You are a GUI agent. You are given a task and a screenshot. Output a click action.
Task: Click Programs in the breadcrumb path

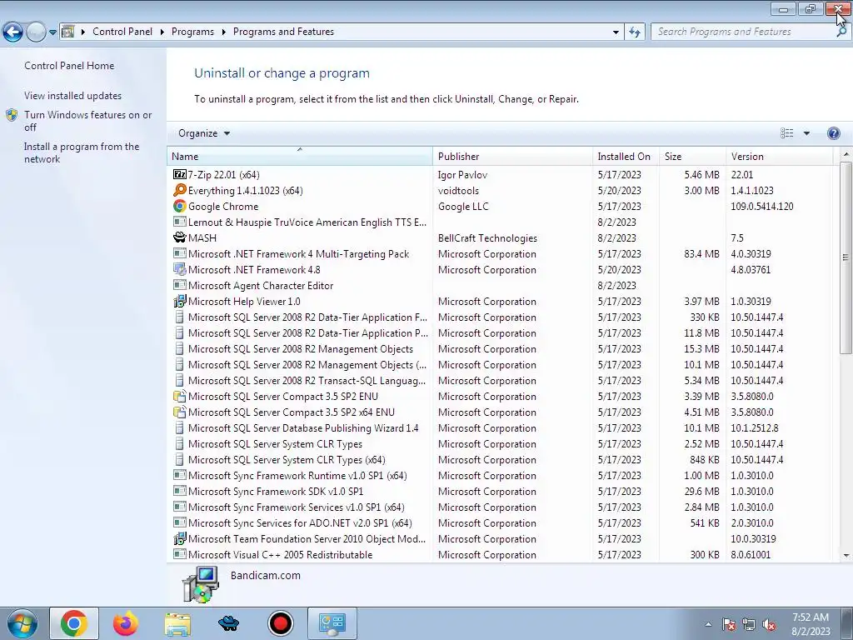click(192, 32)
